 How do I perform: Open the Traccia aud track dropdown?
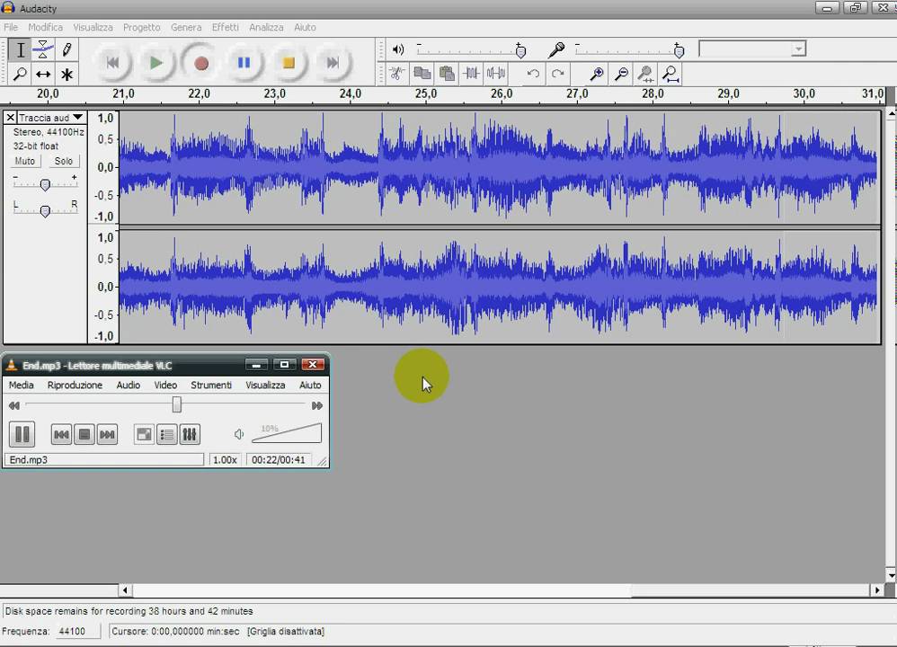tap(51, 118)
